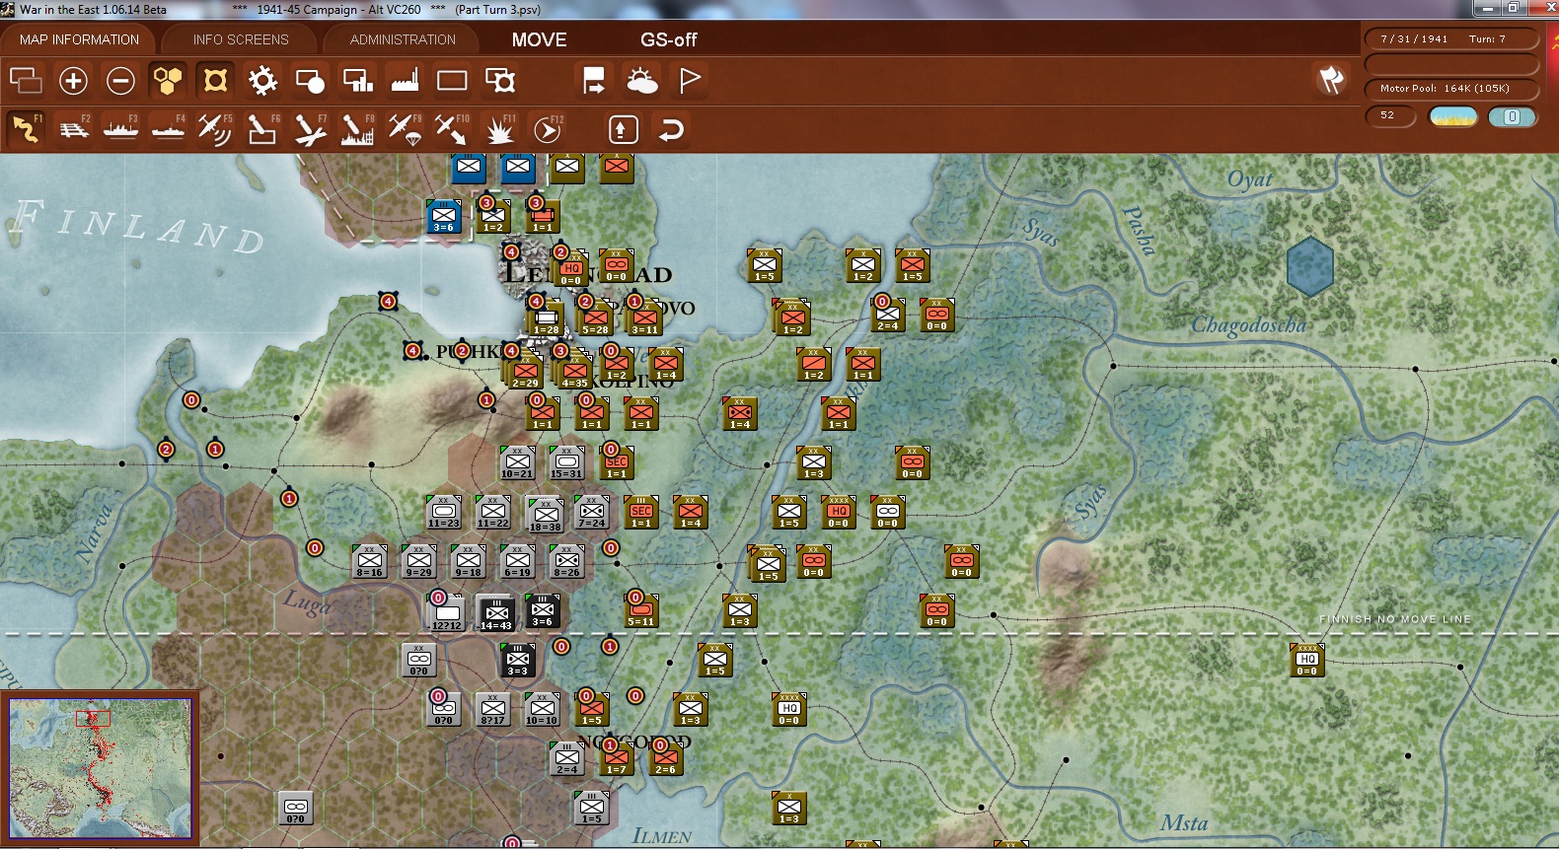Select the F10 air transfer plane icon
Screen dimensions: 1559x849
[452, 129]
